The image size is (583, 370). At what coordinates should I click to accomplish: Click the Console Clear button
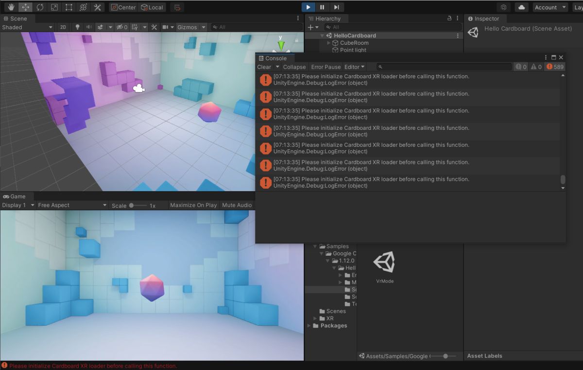tap(264, 67)
